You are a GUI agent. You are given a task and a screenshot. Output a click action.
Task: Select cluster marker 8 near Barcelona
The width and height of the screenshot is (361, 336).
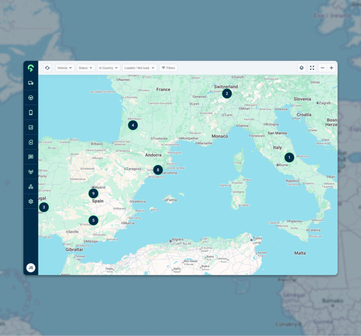[158, 170]
